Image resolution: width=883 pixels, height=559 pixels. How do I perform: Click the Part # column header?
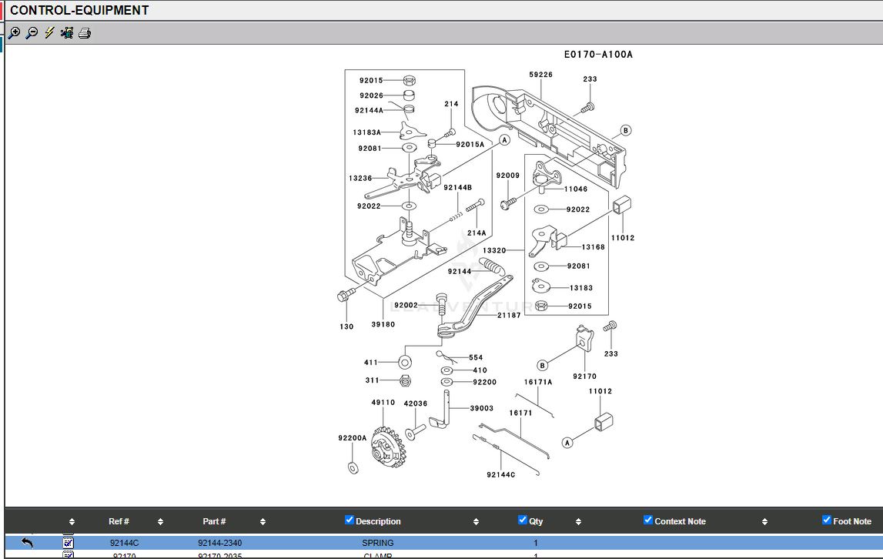[214, 521]
